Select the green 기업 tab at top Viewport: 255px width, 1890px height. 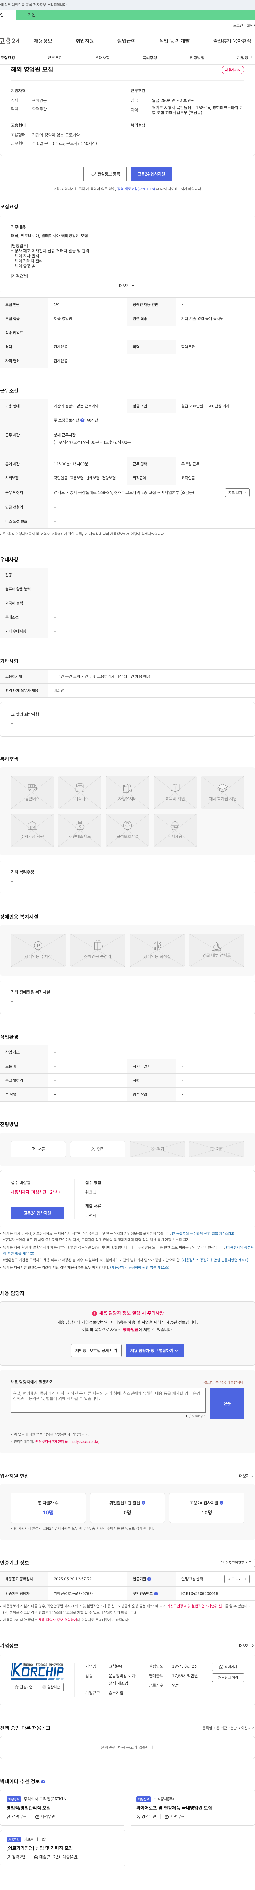[x=32, y=15]
